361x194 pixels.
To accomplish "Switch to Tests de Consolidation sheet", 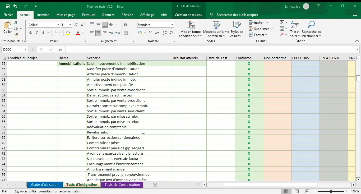I will tap(122, 185).
